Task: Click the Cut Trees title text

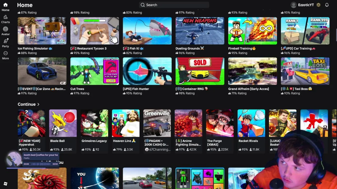Action: (77, 89)
